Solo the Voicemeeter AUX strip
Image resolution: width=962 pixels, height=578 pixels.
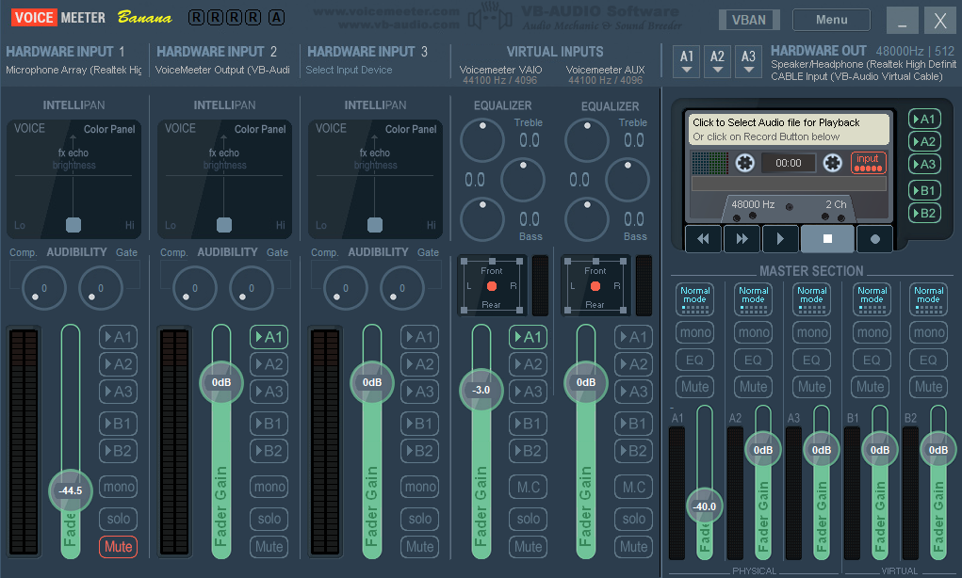pos(633,519)
